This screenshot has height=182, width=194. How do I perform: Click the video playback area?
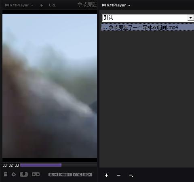point(50,86)
